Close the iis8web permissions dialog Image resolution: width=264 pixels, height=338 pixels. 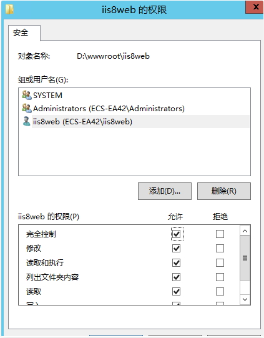click(255, 7)
